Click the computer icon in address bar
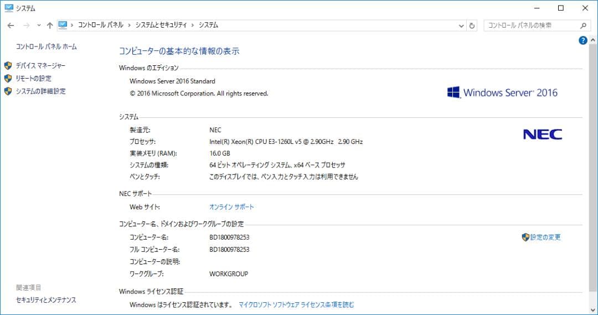Image resolution: width=598 pixels, height=315 pixels. [63, 25]
